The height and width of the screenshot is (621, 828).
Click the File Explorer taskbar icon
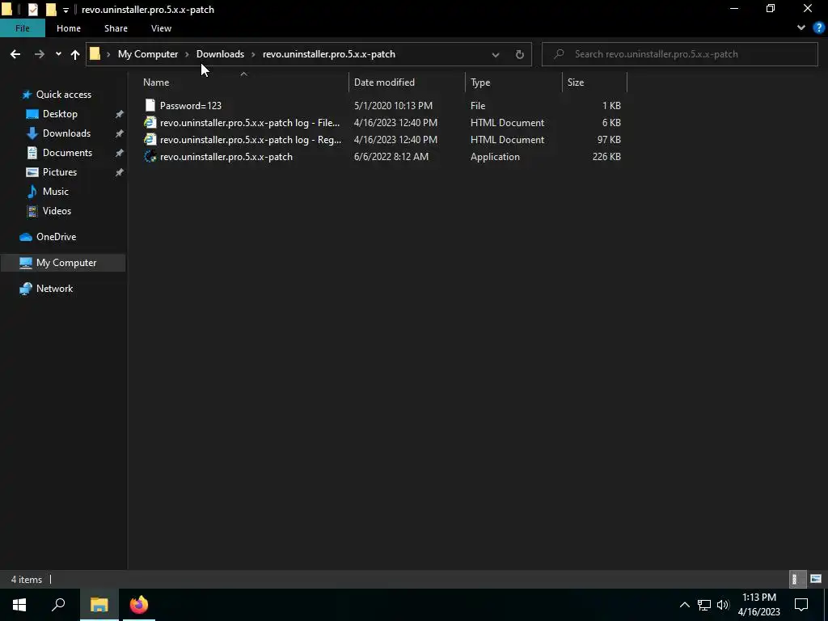tap(99, 605)
